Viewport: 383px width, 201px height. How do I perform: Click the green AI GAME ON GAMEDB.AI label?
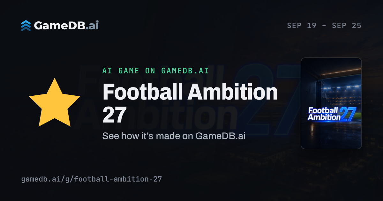pyautogui.click(x=155, y=71)
